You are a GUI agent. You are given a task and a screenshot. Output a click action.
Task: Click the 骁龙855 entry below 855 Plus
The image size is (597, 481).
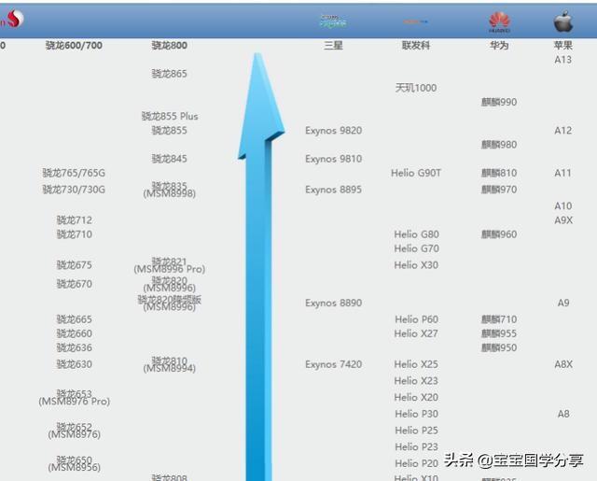point(170,131)
